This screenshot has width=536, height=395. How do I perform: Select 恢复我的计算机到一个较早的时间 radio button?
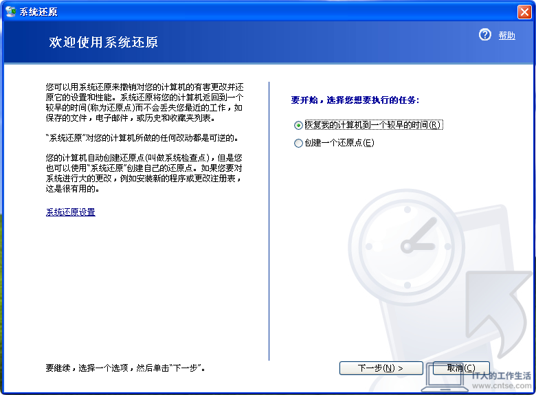pos(298,126)
